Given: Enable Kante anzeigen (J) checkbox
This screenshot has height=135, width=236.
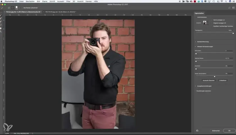Looking at the screenshot, I should tap(212, 20).
